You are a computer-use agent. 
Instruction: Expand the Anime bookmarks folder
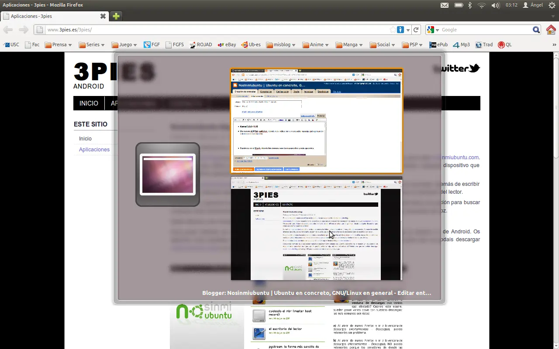tap(315, 44)
